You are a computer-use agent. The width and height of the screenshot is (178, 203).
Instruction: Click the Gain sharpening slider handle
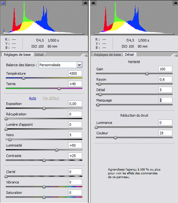point(147,74)
